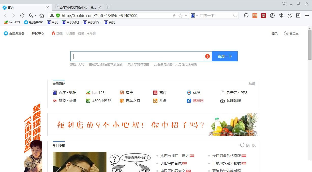
Task: Go forward to the next page
Action: click(13, 15)
